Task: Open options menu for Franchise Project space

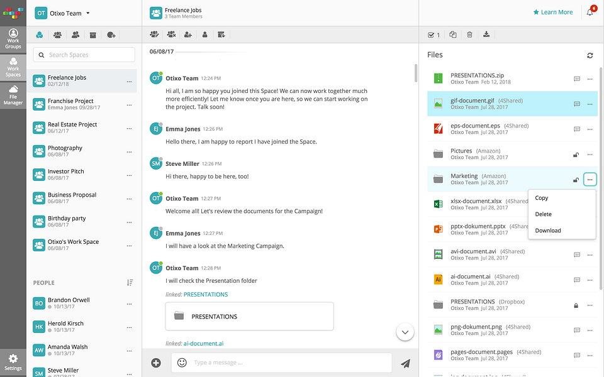Action: point(129,105)
